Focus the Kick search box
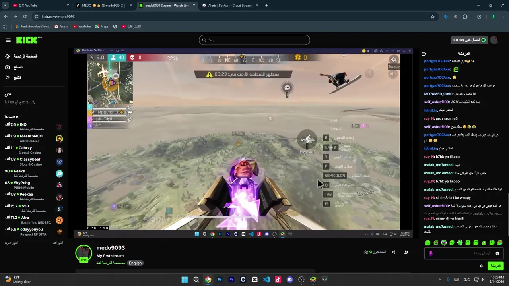This screenshot has width=509, height=286. click(254, 40)
